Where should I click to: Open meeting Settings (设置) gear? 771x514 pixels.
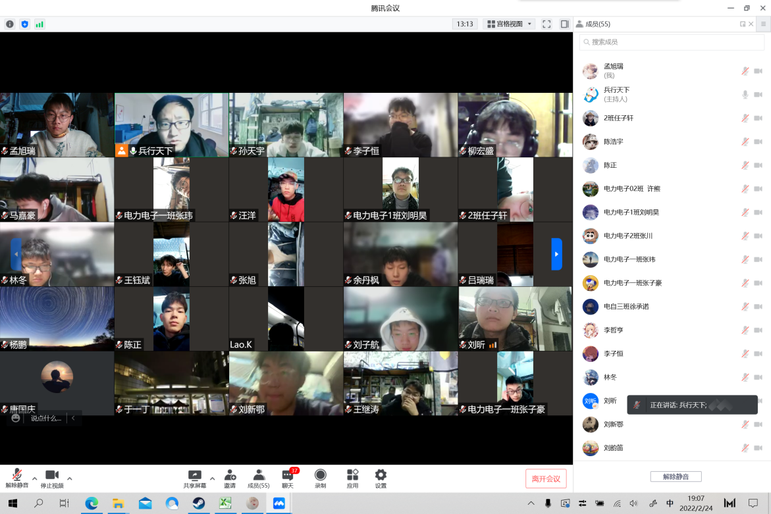point(381,478)
